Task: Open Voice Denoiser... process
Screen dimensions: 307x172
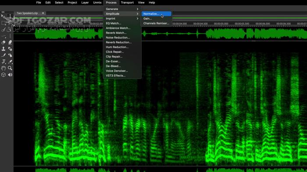Action: [x=122, y=71]
